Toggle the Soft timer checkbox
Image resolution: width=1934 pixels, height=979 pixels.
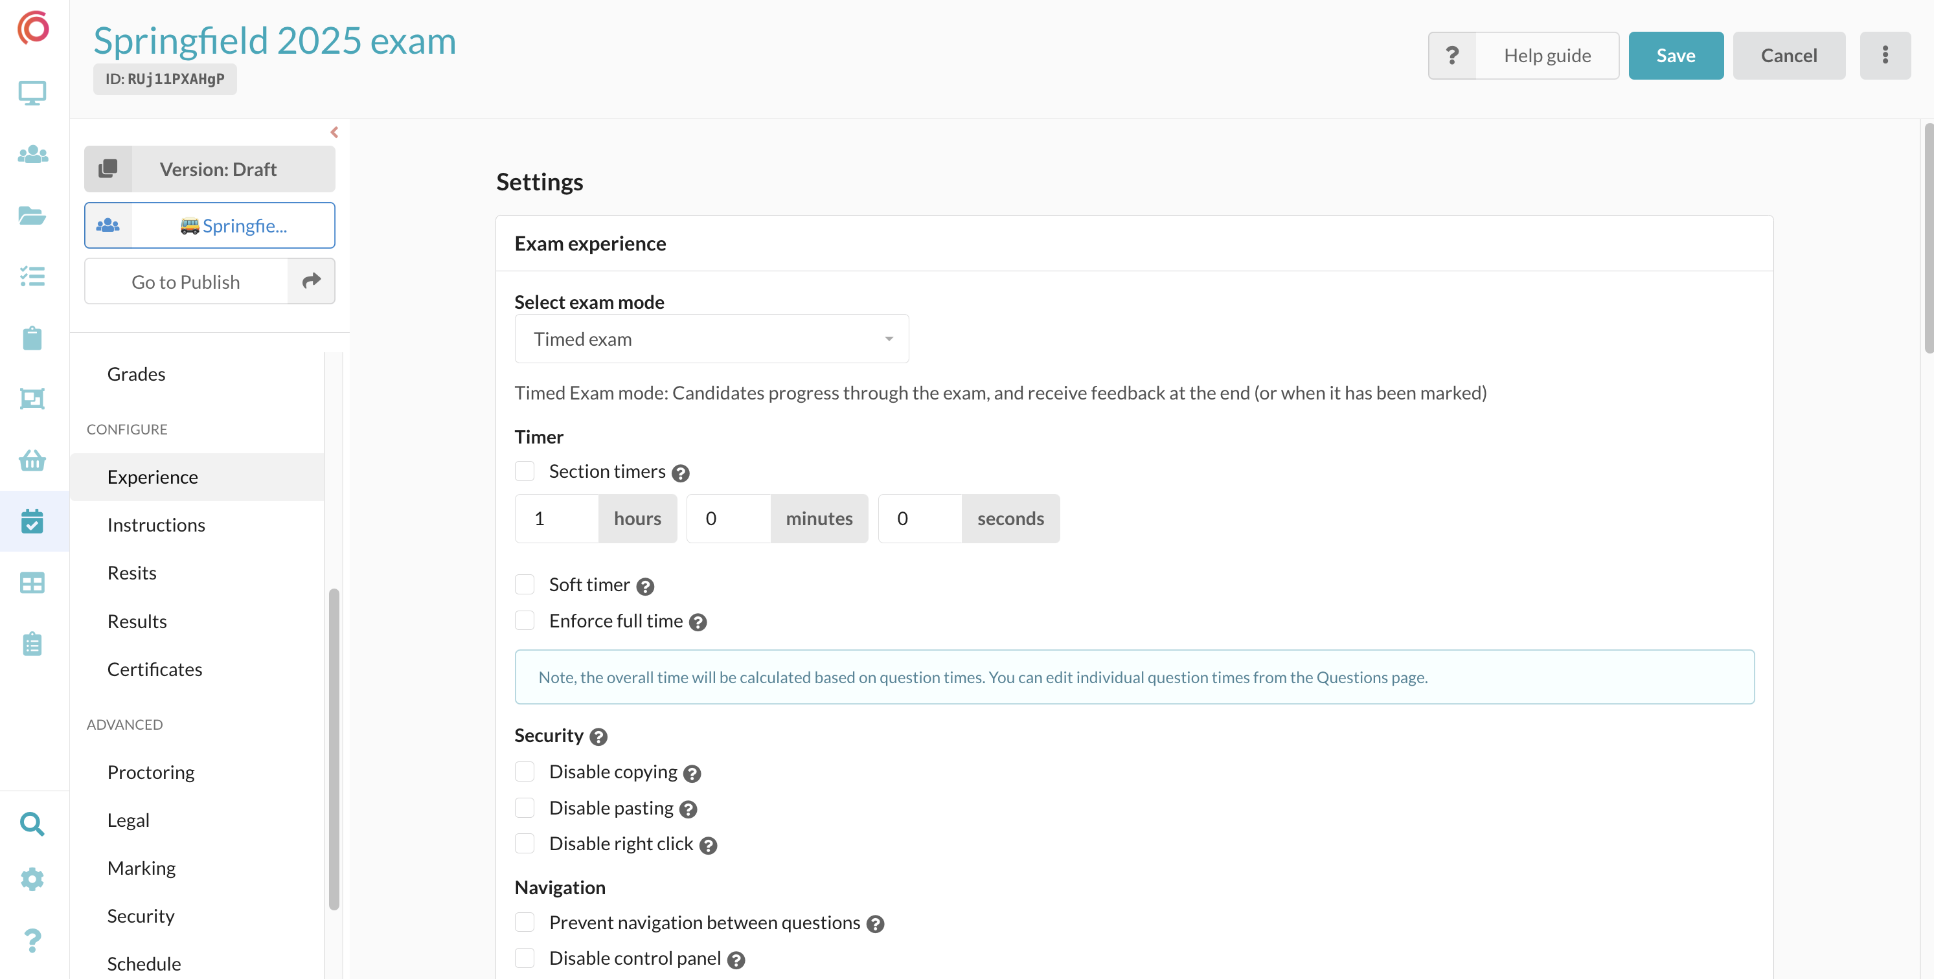(x=525, y=584)
